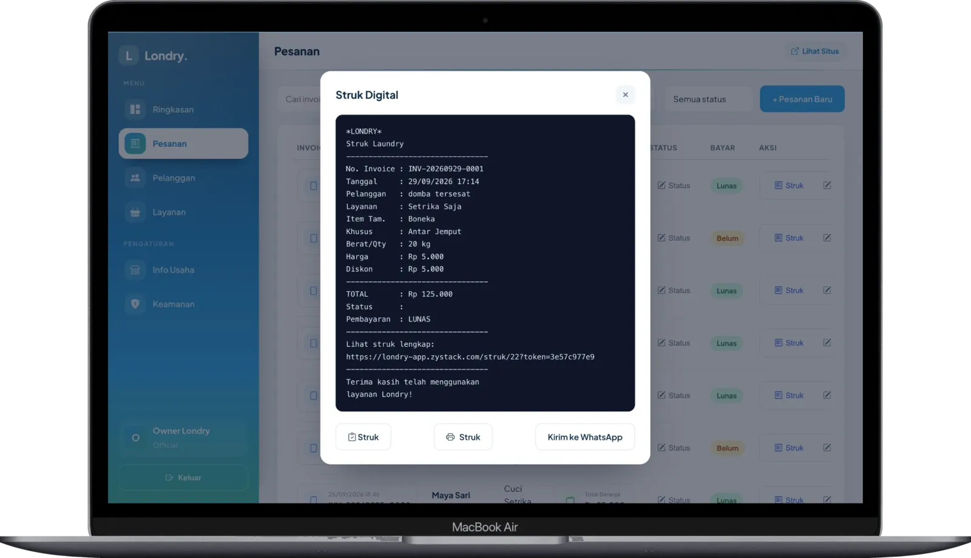Tick the checkbox of the fifth order row
This screenshot has height=558, width=971.
pos(313,395)
